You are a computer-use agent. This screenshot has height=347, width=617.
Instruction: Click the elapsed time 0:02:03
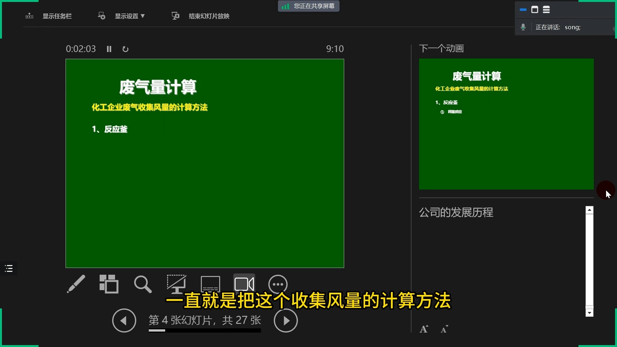(x=81, y=49)
